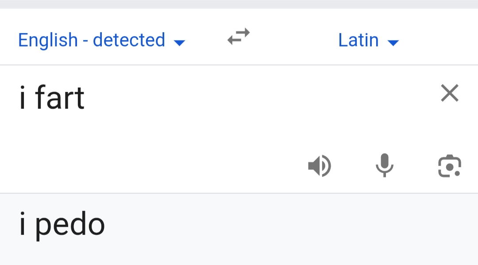This screenshot has width=478, height=265.
Task: Select the translated text "i pedo"
Action: tap(62, 224)
